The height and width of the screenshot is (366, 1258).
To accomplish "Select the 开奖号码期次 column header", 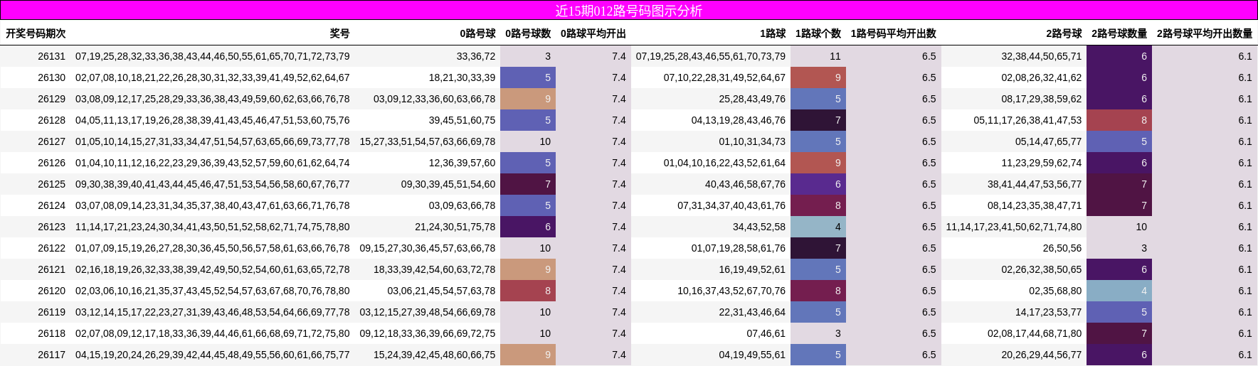I will [36, 33].
